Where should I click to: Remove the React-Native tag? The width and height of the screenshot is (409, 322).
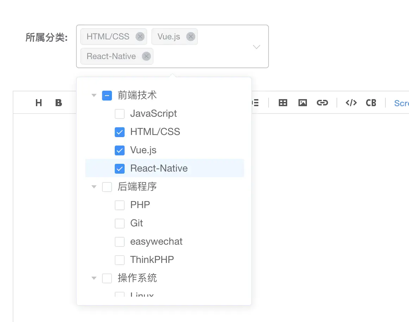146,56
